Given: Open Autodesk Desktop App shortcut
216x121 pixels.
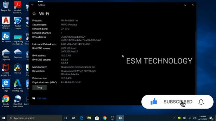Looking at the screenshot, I should (x=18, y=85).
